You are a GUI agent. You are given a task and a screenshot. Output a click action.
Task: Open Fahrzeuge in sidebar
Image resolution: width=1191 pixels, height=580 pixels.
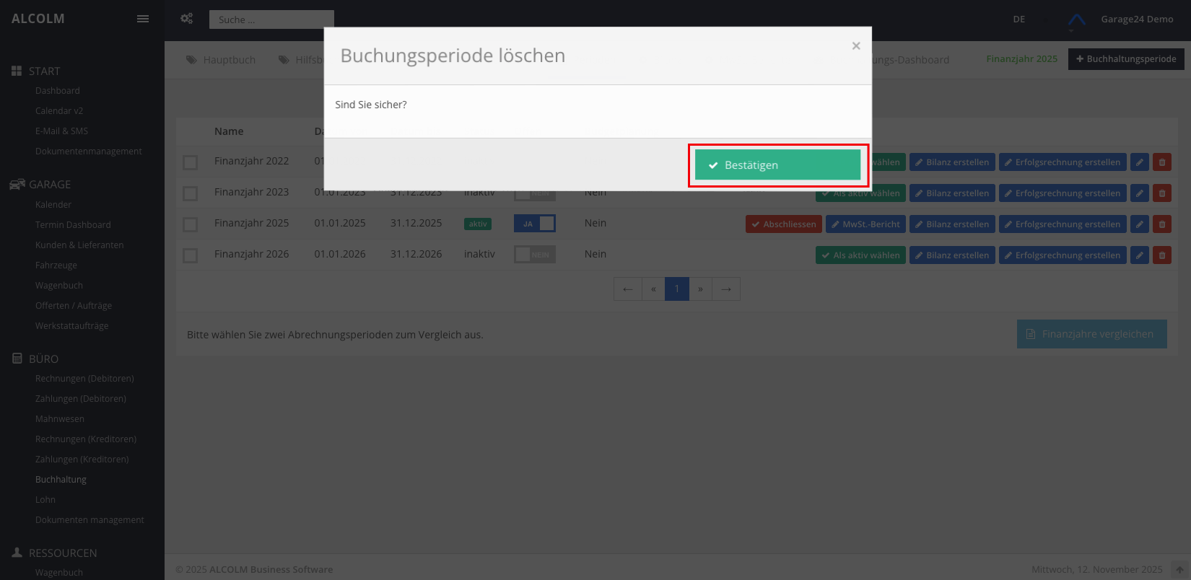click(x=56, y=265)
